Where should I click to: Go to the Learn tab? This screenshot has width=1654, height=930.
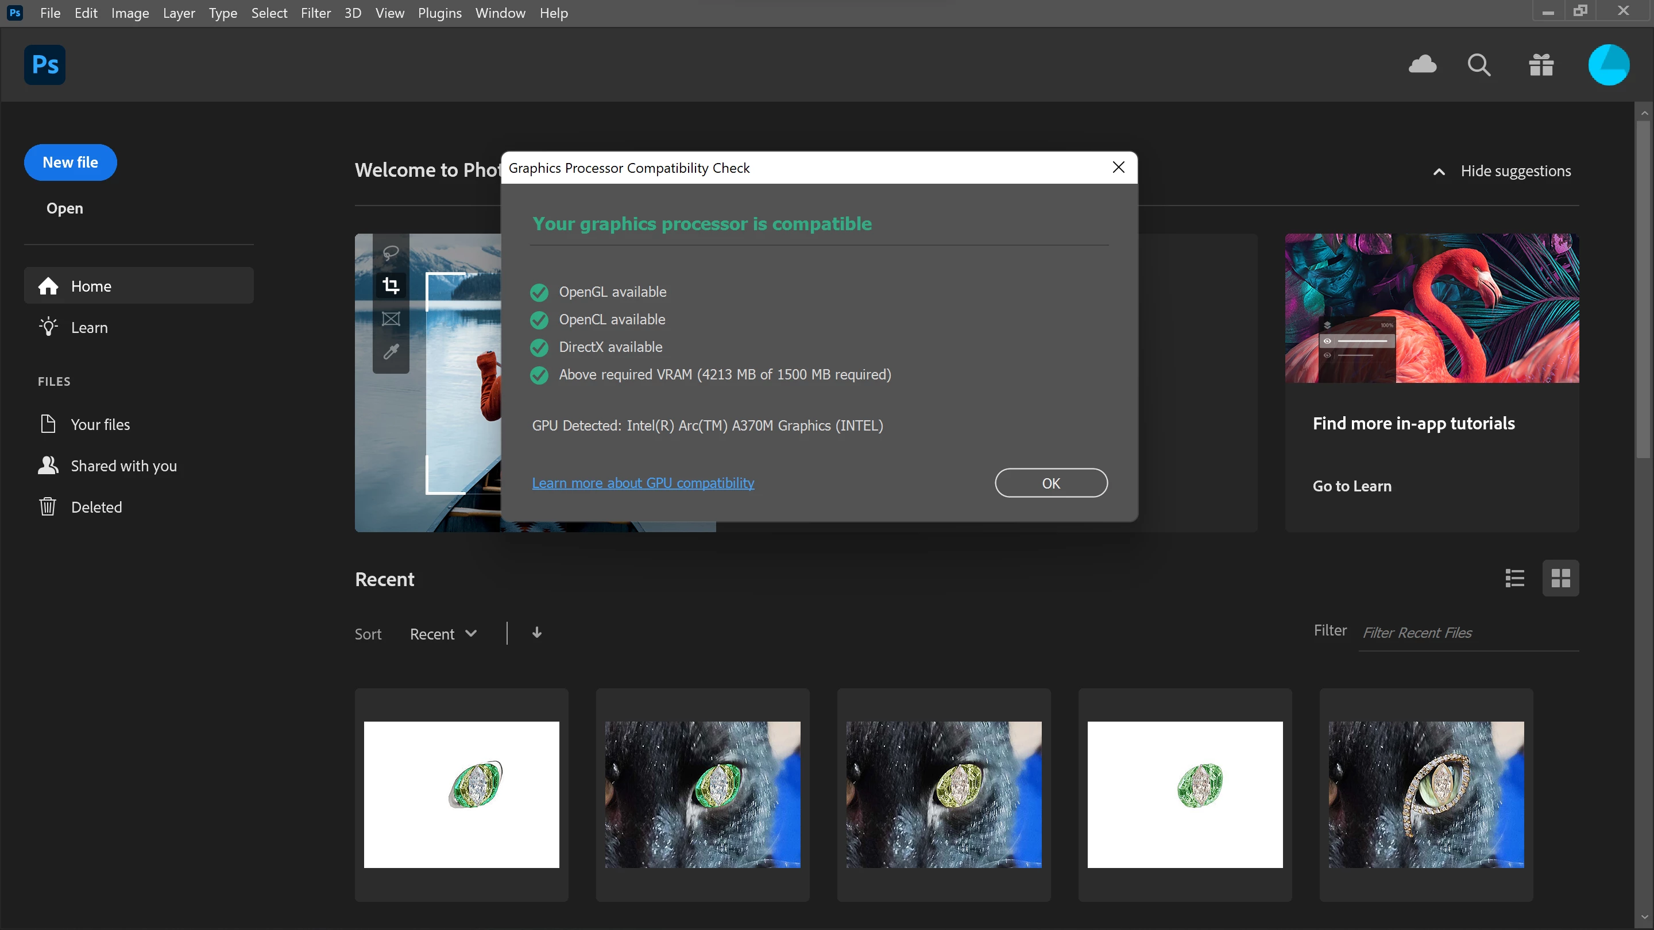click(x=88, y=327)
